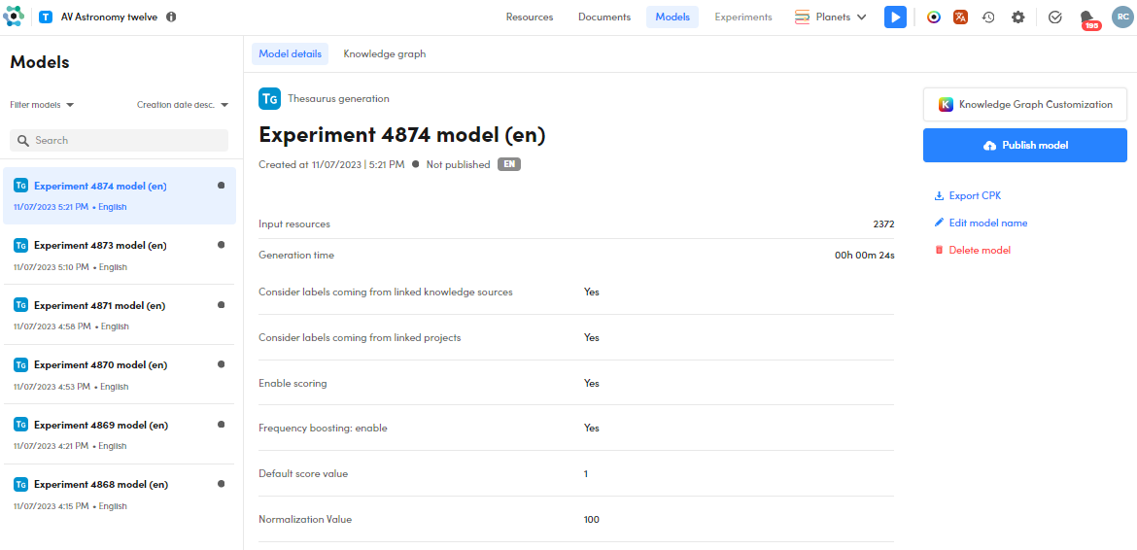Open the Planets dropdown
This screenshot has width=1137, height=550.
tap(831, 17)
